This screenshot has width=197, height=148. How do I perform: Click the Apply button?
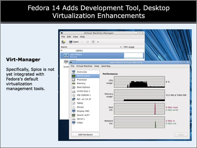tap(181, 135)
